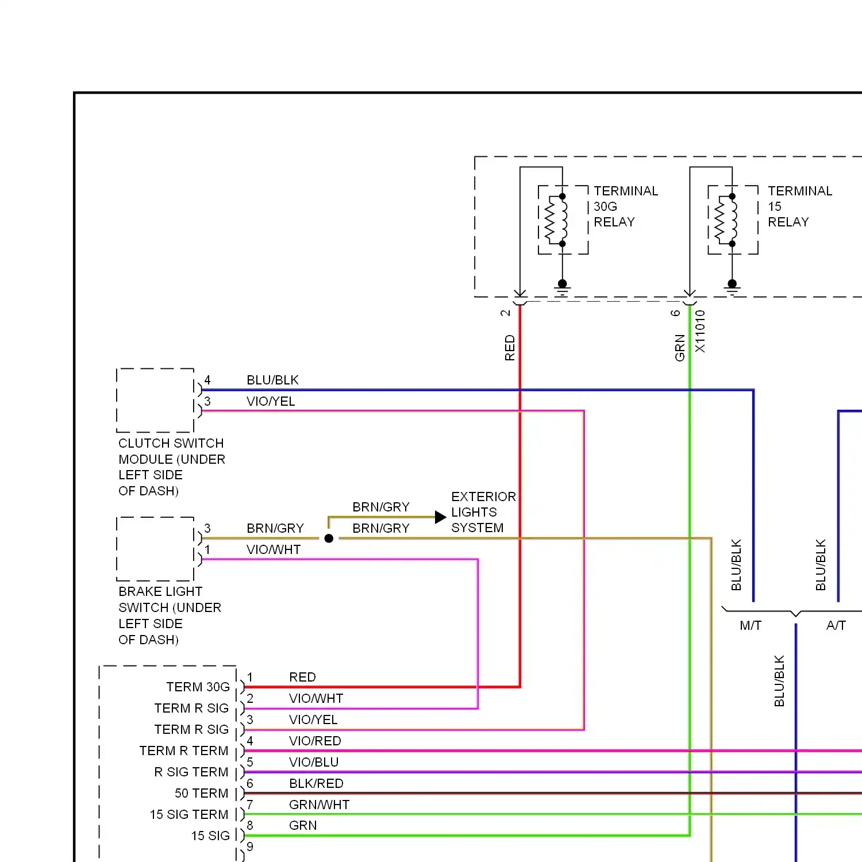Click the M/T transmission label
Viewport: 862px width, 862px height.
click(751, 626)
